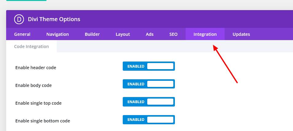Select the Code Integration sub-tab
Viewport: 293px width, 131px height.
(31, 47)
